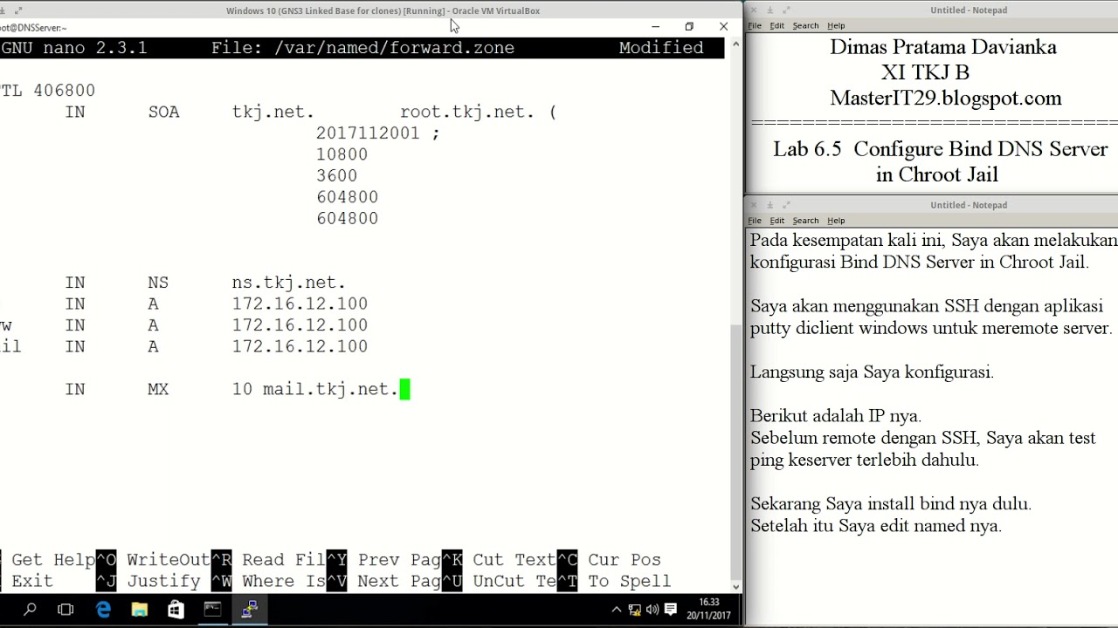1118x628 pixels.
Task: Click the MX record text mail.tkj.net.
Action: (x=331, y=389)
